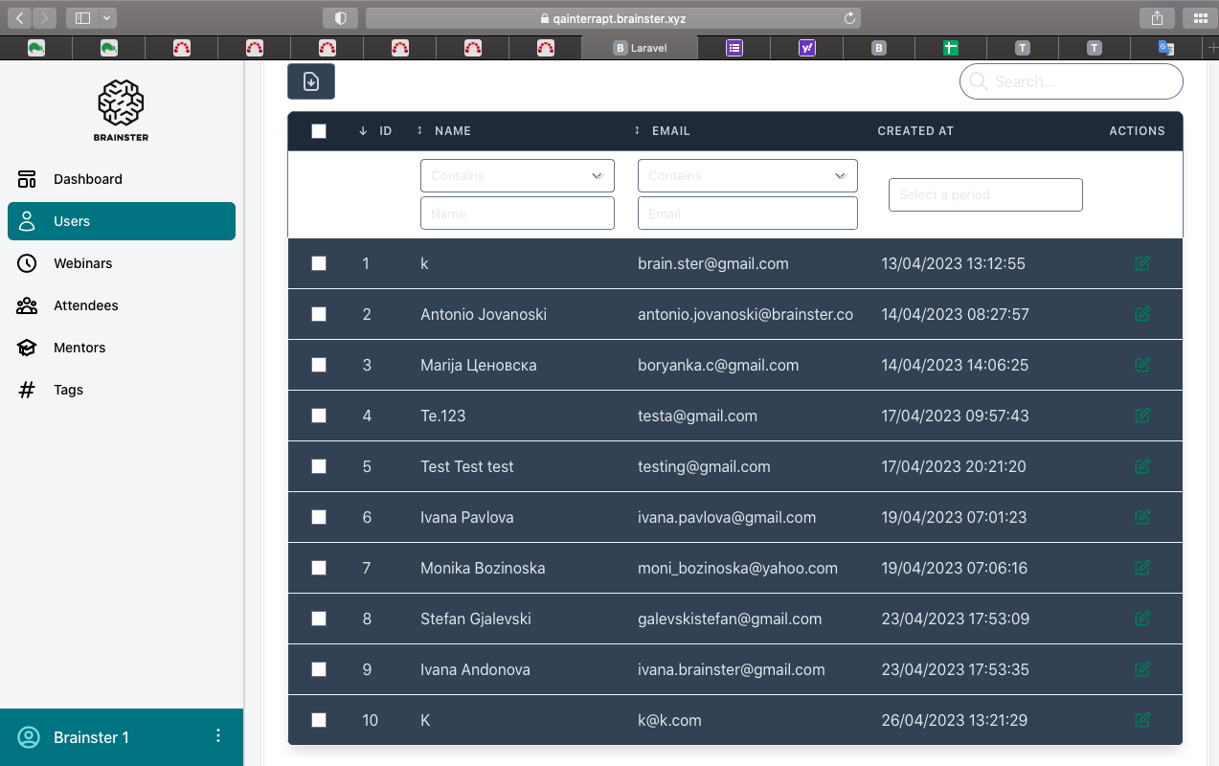Viewport: 1219px width, 766px height.
Task: Select checkbox for Stefan Gjalevski row
Action: point(319,619)
